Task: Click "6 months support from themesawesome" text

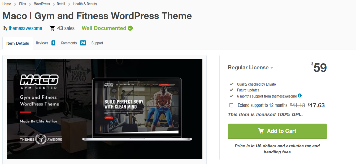Action: pos(267,96)
